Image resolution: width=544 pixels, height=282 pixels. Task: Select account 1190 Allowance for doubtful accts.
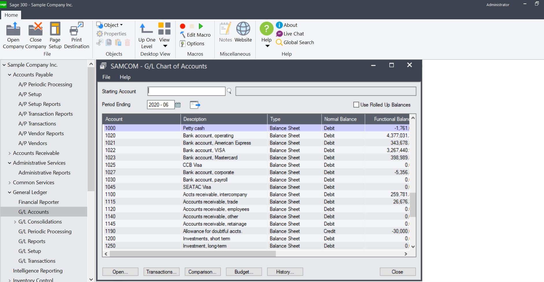(257, 231)
